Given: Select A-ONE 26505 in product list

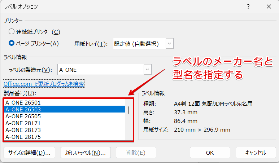Looking at the screenshot, I should click(x=65, y=116).
